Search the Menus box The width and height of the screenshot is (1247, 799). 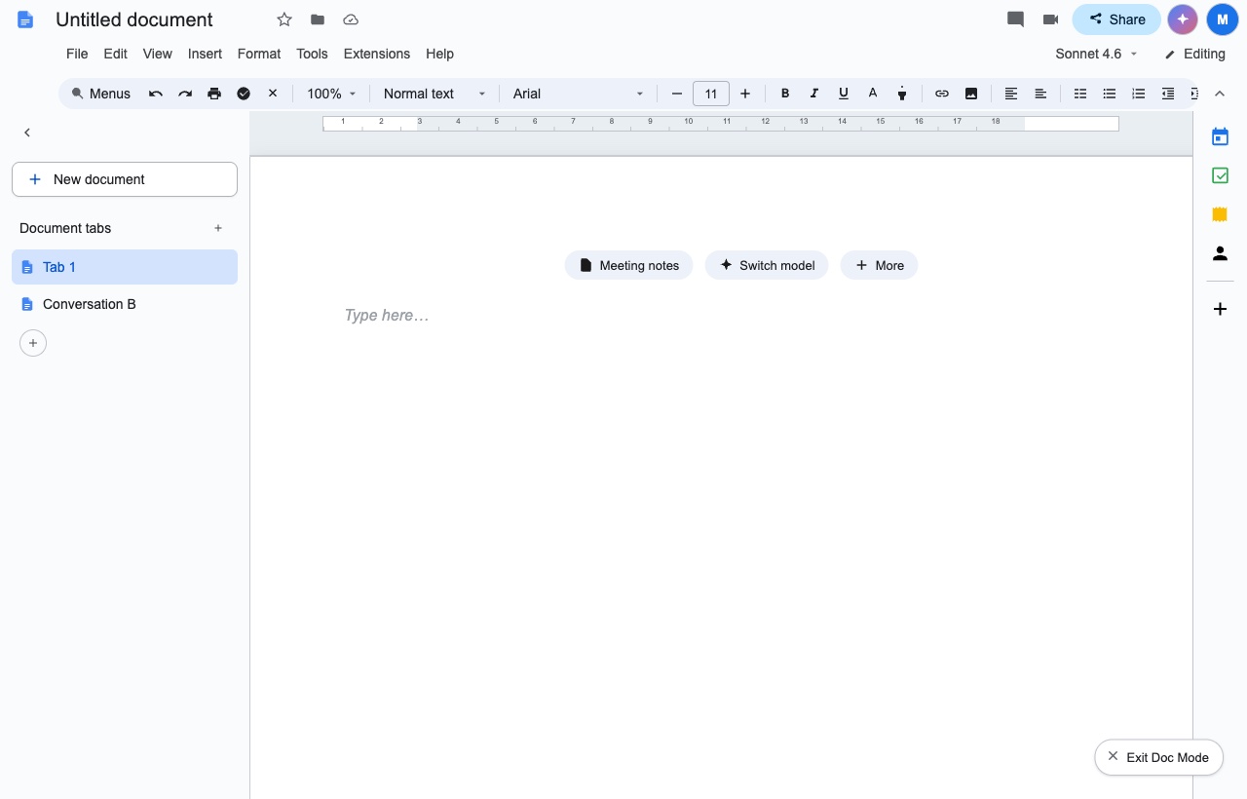click(x=100, y=94)
